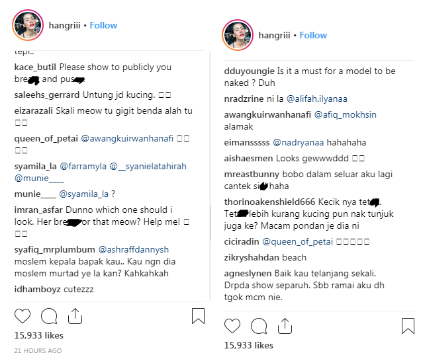Viewport: 421px width, 359px height.
Task: View 15,933 likes on the right post
Action: (249, 345)
